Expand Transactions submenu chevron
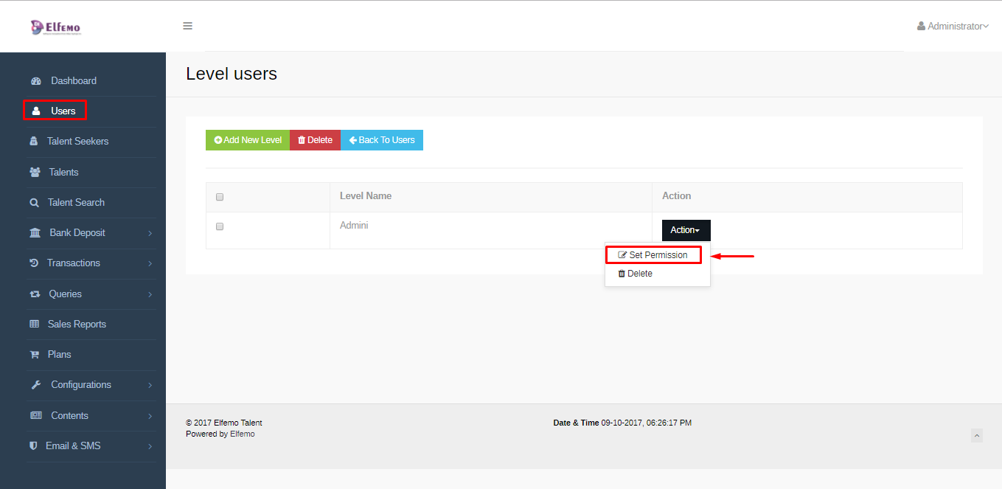 pos(150,263)
